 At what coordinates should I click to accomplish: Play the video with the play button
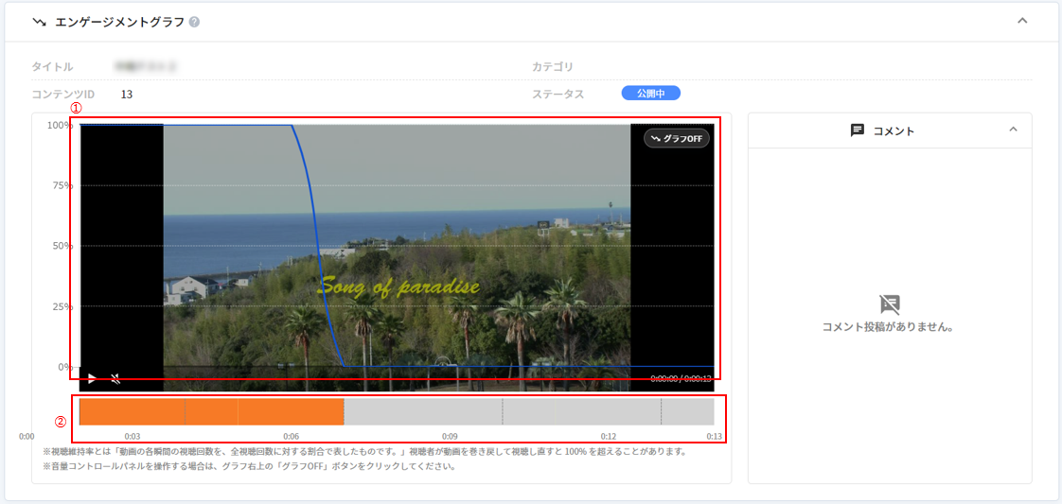pyautogui.click(x=92, y=378)
